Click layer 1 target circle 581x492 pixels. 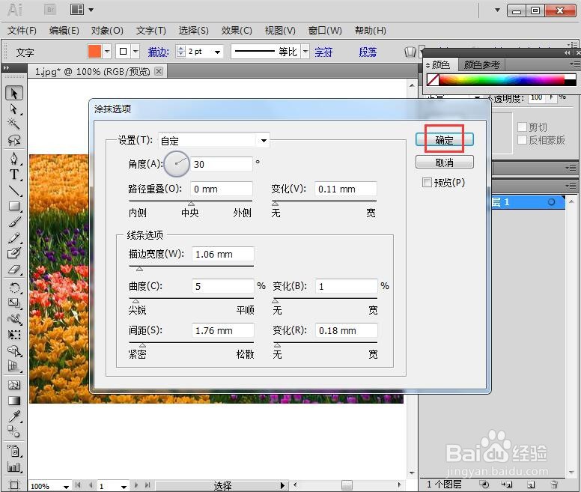pyautogui.click(x=551, y=202)
